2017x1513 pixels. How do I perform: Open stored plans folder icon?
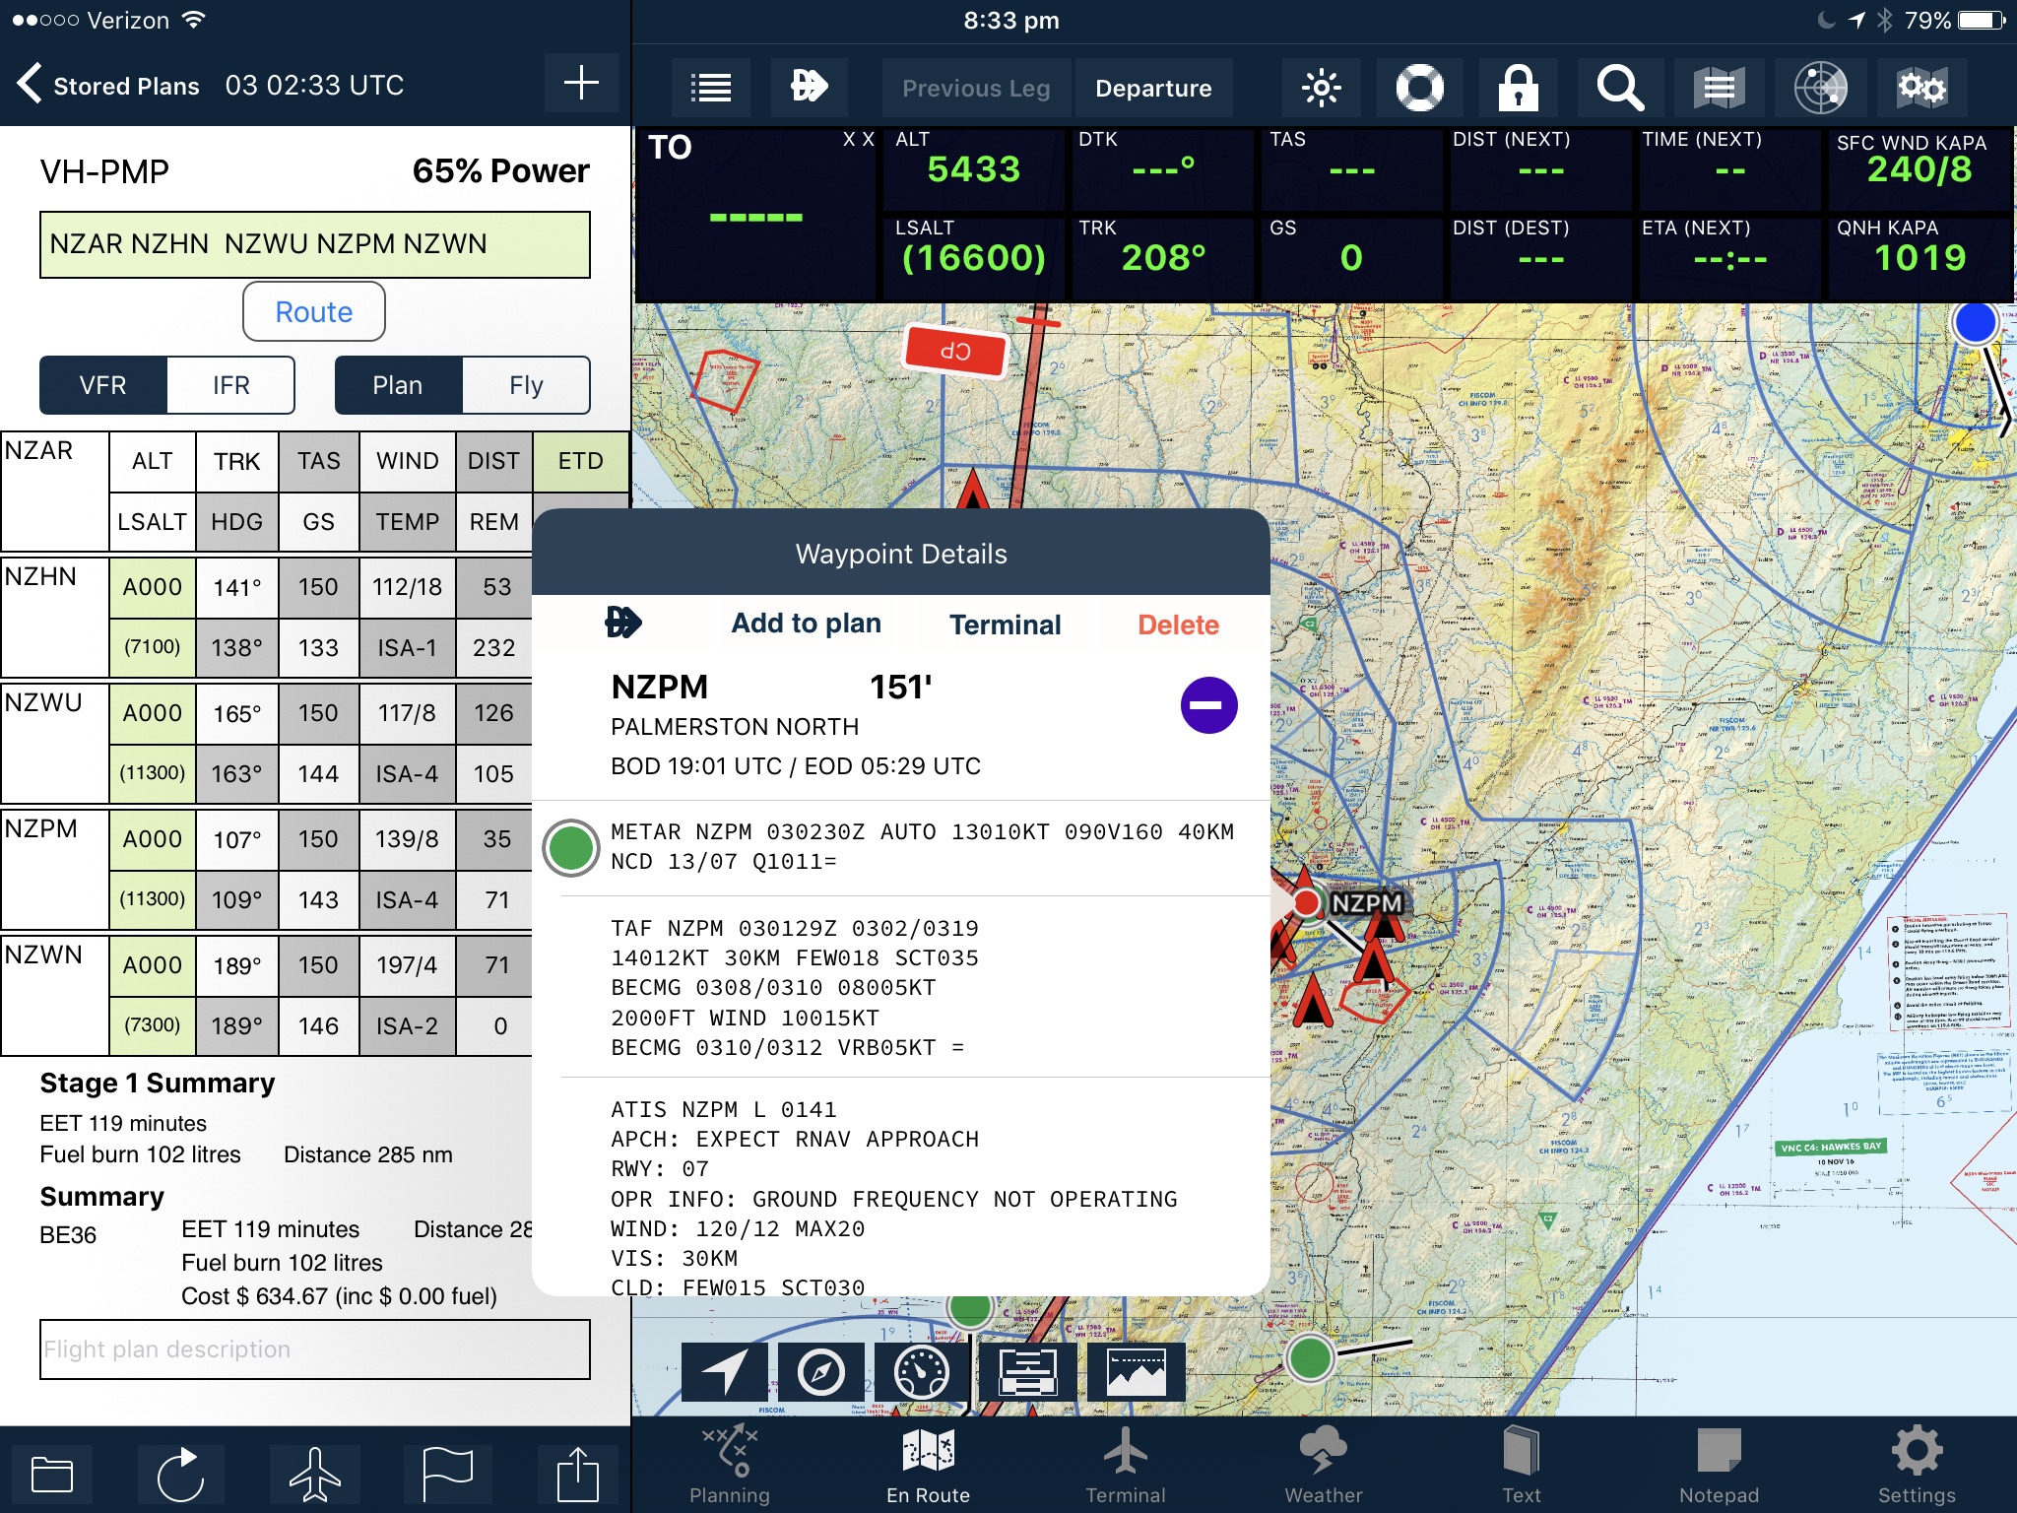coord(52,1475)
